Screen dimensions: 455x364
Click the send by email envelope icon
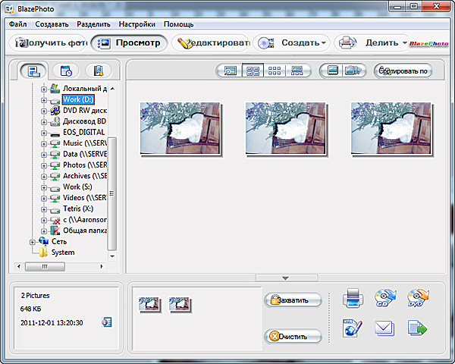(386, 328)
